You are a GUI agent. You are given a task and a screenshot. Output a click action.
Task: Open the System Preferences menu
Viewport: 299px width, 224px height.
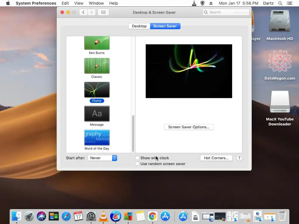pos(36,3)
